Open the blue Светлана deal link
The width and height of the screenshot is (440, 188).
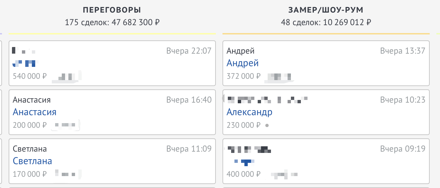tap(32, 161)
